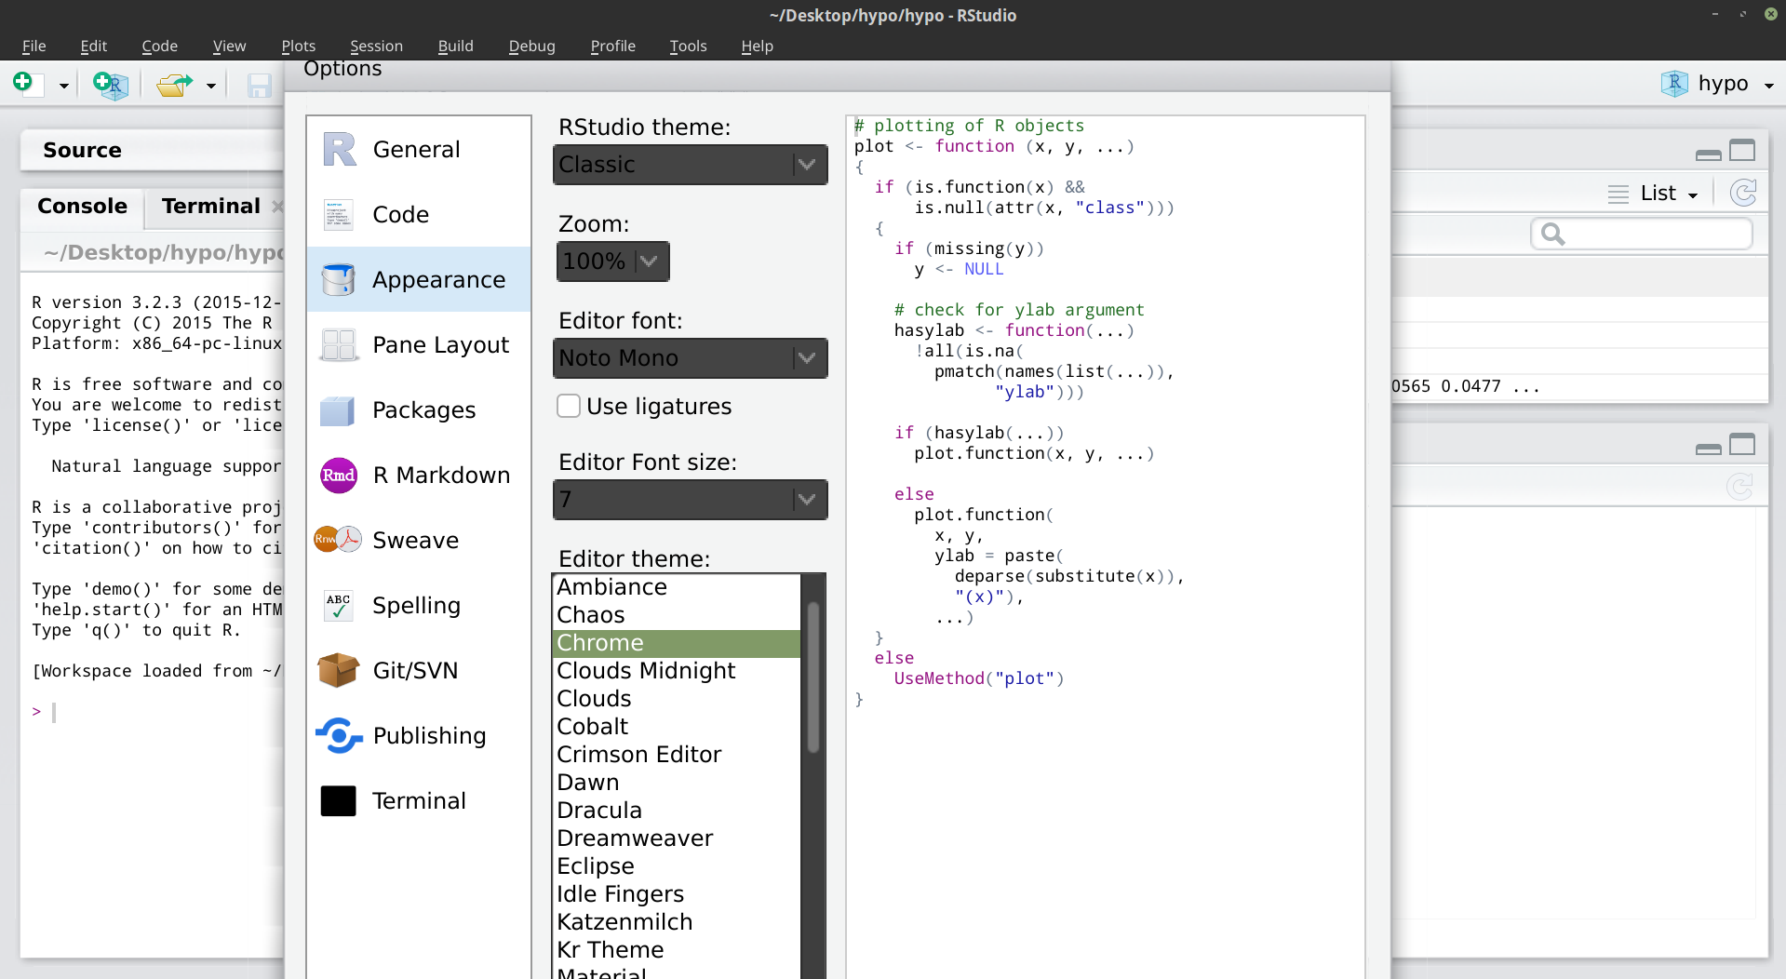
Task: Click the hypo project R icon
Action: pos(1674,84)
